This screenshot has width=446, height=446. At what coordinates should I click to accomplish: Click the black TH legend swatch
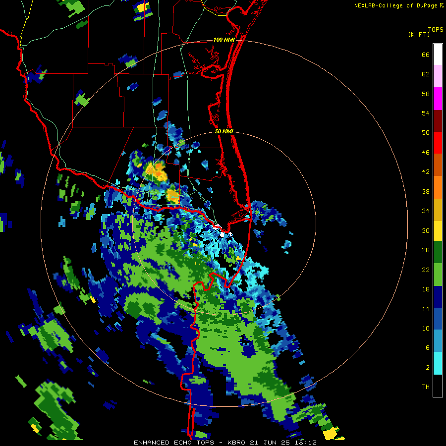(438, 386)
